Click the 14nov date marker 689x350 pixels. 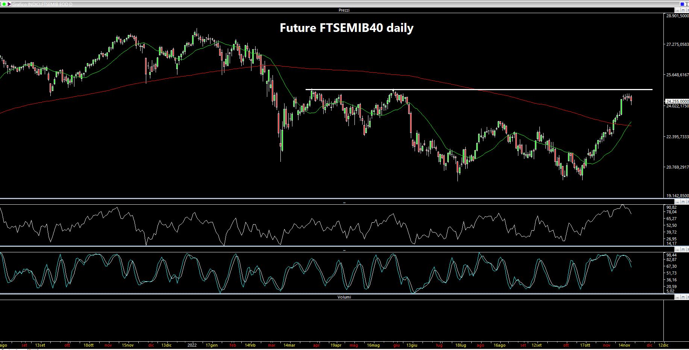[x=624, y=345]
